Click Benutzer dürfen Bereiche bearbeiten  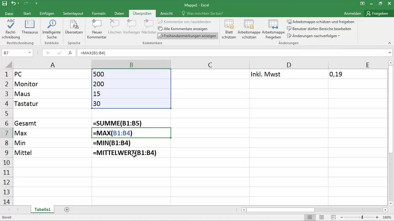(319, 29)
